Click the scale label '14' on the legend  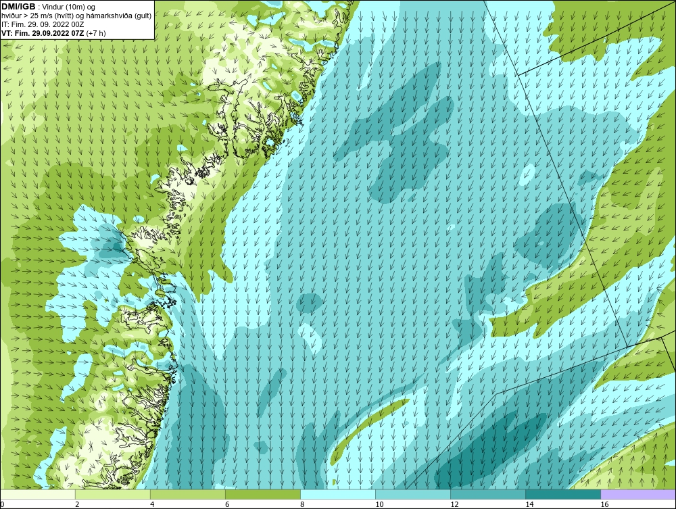click(x=529, y=505)
